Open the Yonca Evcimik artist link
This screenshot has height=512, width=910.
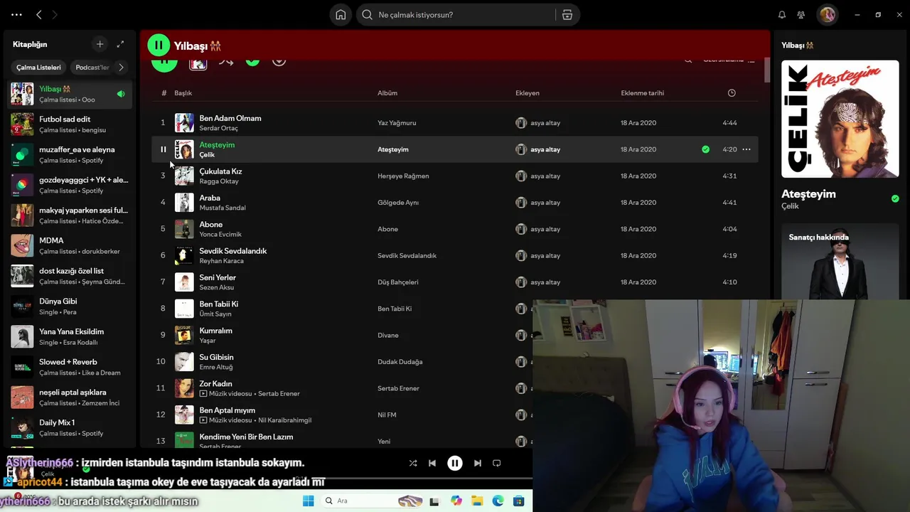tap(220, 234)
